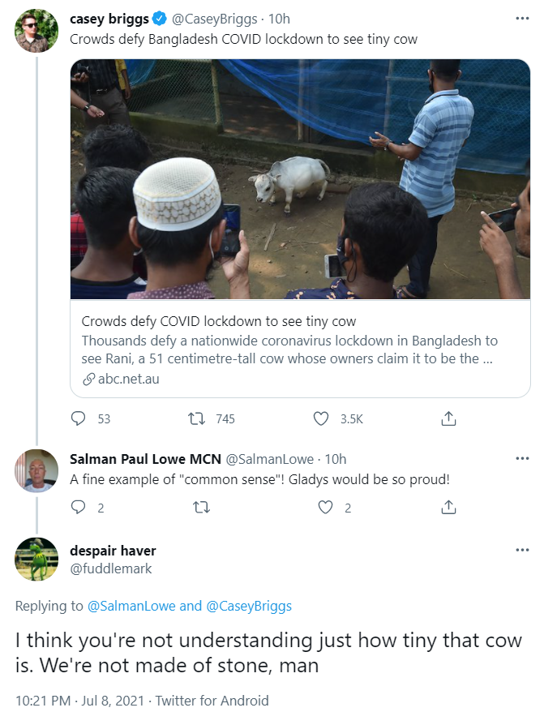Like casey briggs' tweet with 3.5K likes
This screenshot has height=712, width=544.
click(x=321, y=418)
